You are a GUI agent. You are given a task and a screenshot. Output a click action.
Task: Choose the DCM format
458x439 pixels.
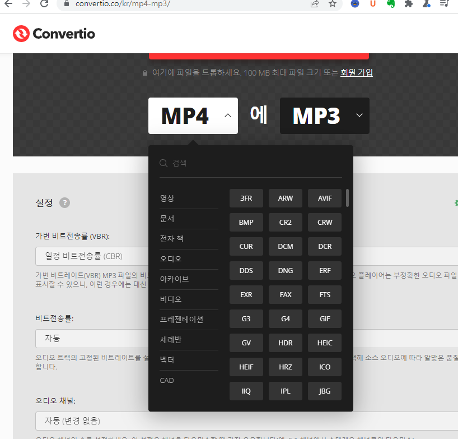pos(286,247)
